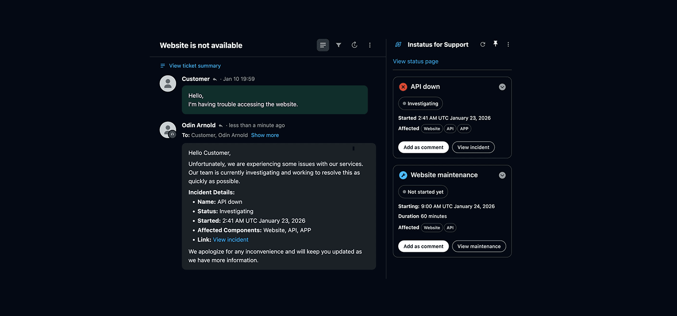Open the ticket filter funnel icon

pos(338,45)
